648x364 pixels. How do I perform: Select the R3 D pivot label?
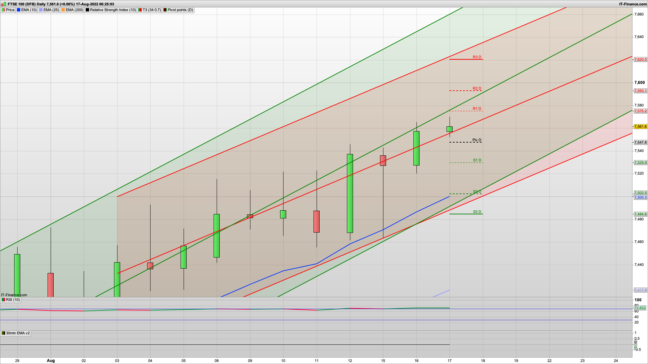coord(477,57)
